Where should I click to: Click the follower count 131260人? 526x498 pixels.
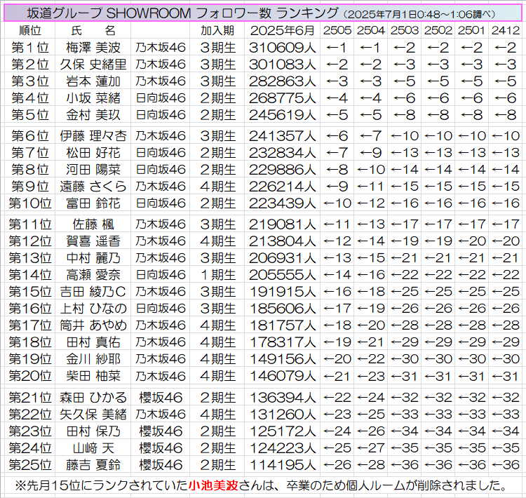coord(282,414)
